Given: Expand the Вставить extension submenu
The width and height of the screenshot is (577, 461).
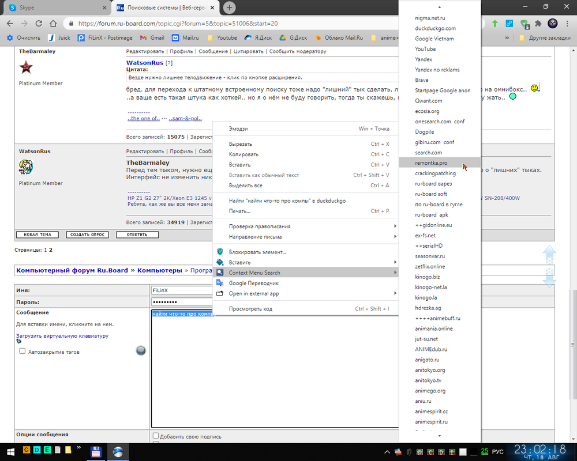Looking at the screenshot, I should click(305, 263).
